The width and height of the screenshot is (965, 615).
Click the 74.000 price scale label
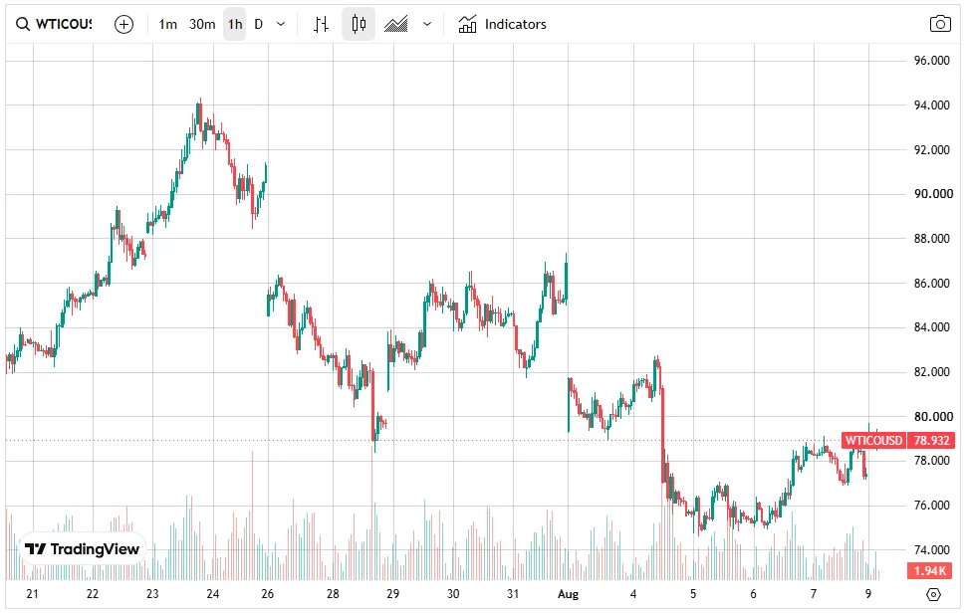(x=932, y=549)
